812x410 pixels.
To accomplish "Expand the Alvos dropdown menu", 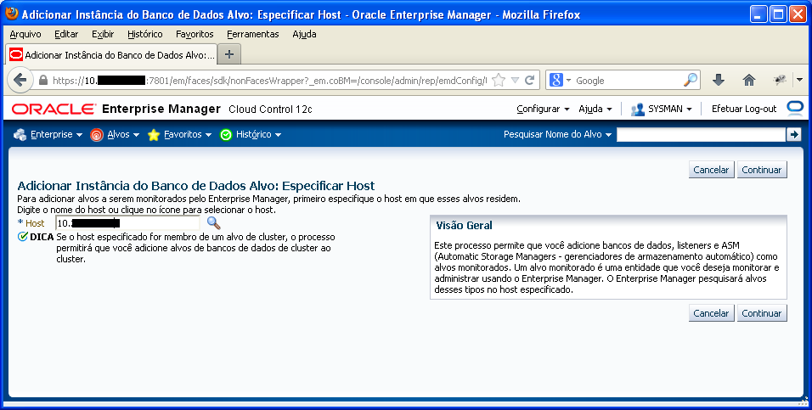I will pos(136,135).
